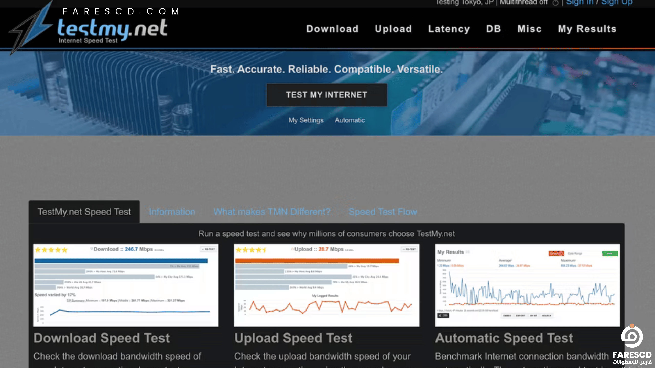Click Testing Tokyo, JP server text
Screen dimensions: 655x368
[x=465, y=3]
